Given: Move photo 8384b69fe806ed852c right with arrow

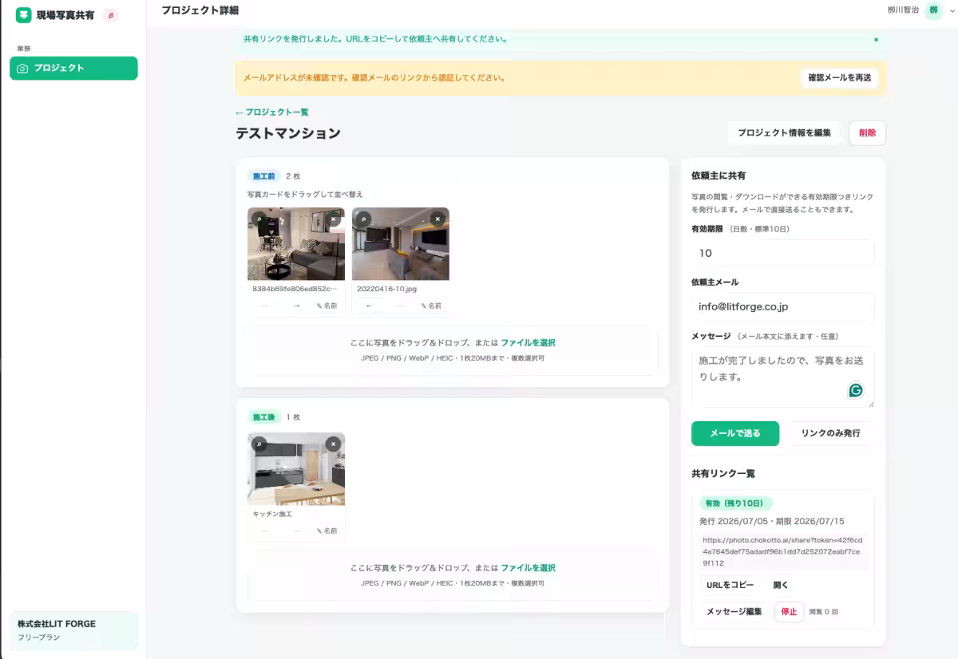Looking at the screenshot, I should [296, 306].
